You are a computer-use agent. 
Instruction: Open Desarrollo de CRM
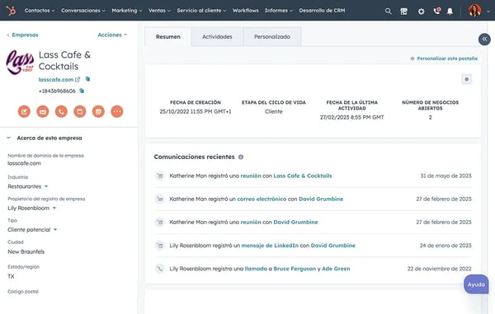[x=322, y=11]
